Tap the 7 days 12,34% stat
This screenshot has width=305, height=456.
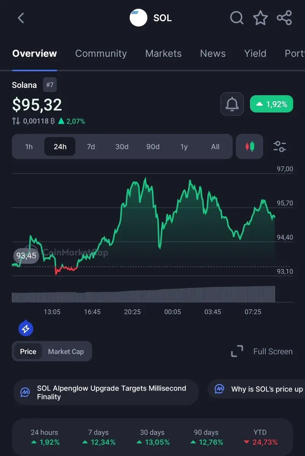click(98, 437)
